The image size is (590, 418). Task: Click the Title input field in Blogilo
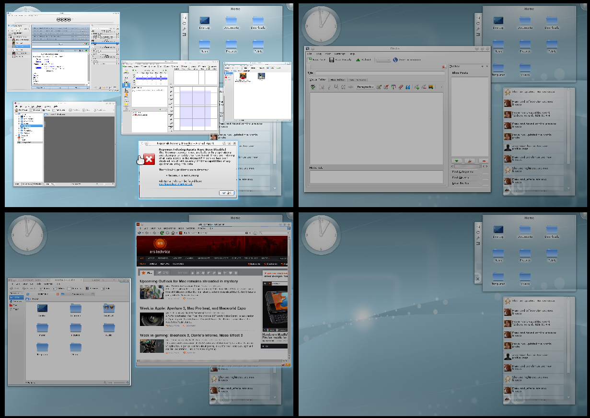point(380,73)
